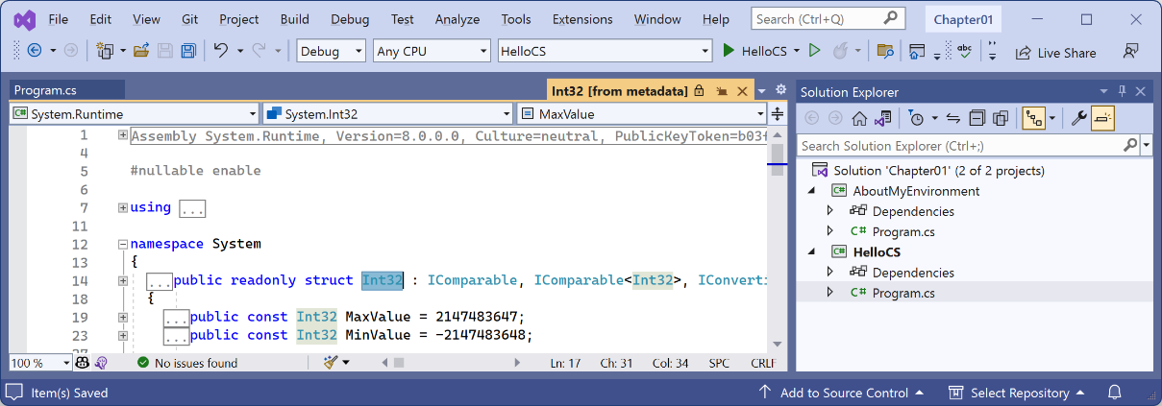Pin the Solution Explorer panel

click(x=1123, y=92)
